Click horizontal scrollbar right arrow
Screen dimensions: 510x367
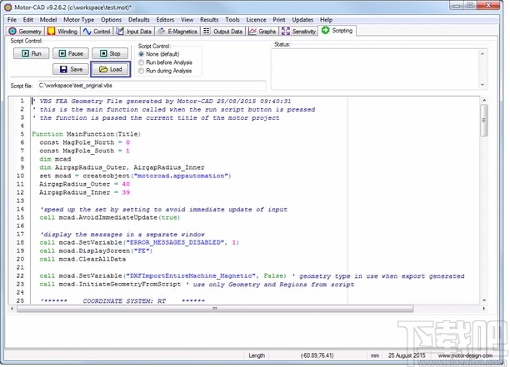(484, 308)
